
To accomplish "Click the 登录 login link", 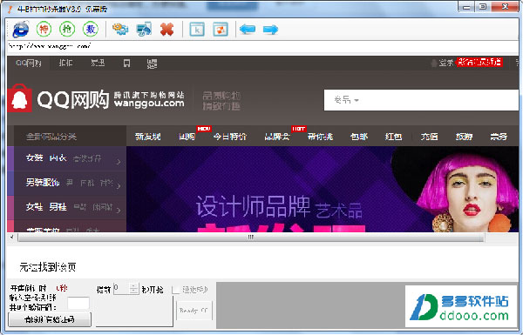I will (x=446, y=63).
